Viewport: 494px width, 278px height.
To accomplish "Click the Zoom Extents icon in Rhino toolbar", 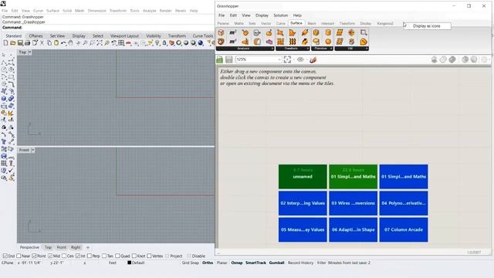I will tap(100, 43).
